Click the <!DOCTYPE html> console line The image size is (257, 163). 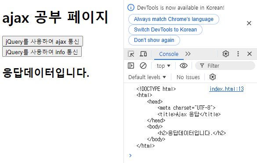pos(156,89)
